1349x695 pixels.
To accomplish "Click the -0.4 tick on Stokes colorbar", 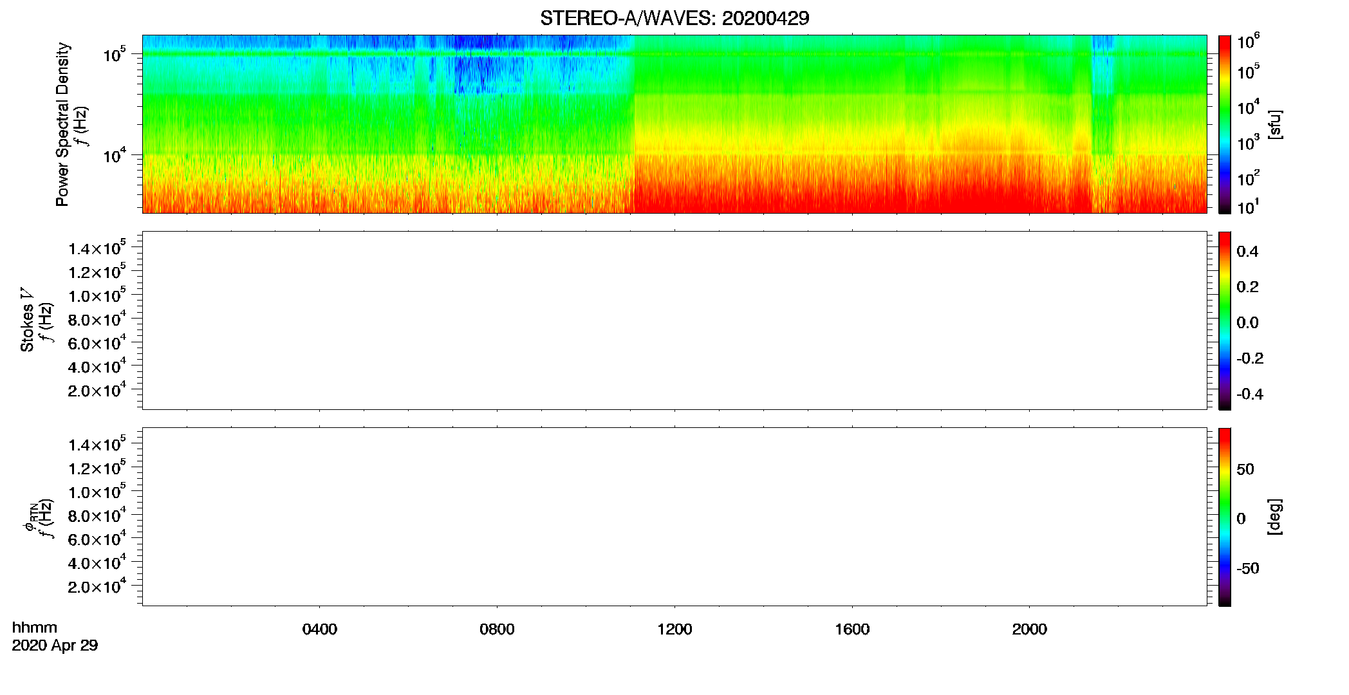I will coord(1250,394).
